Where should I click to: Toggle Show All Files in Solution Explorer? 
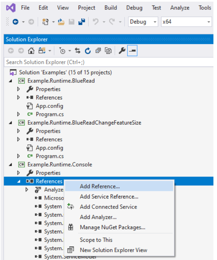108,51
